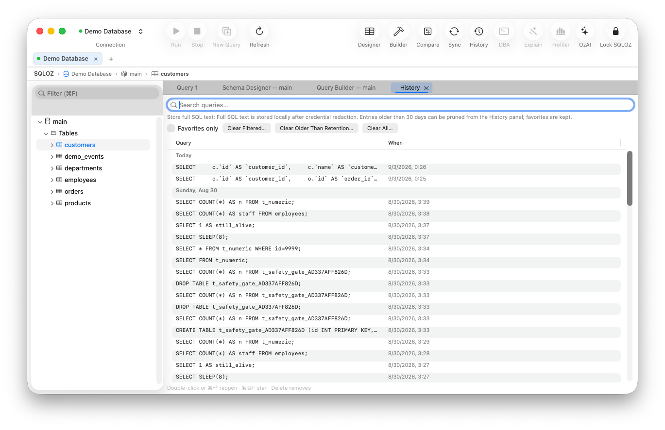Add a new connection tab with plus icon
The width and height of the screenshot is (665, 430).
click(x=111, y=59)
